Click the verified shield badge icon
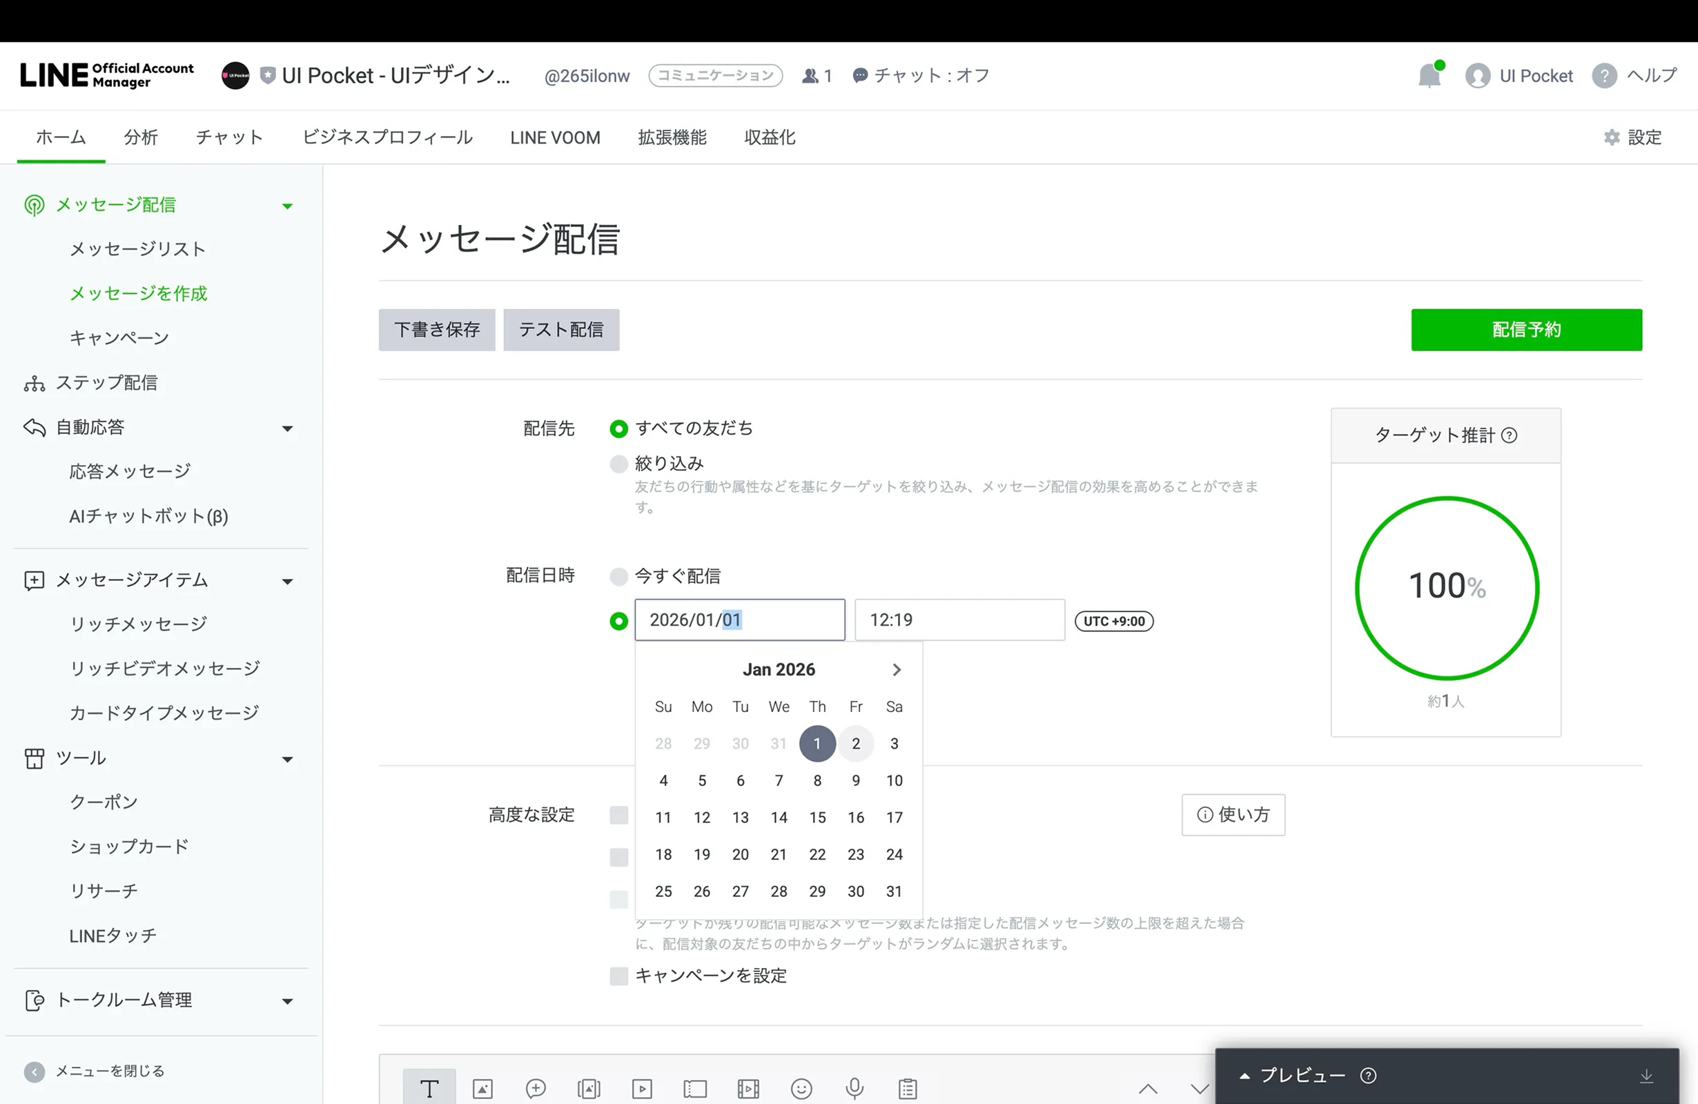Viewport: 1698px width, 1104px height. (x=268, y=76)
